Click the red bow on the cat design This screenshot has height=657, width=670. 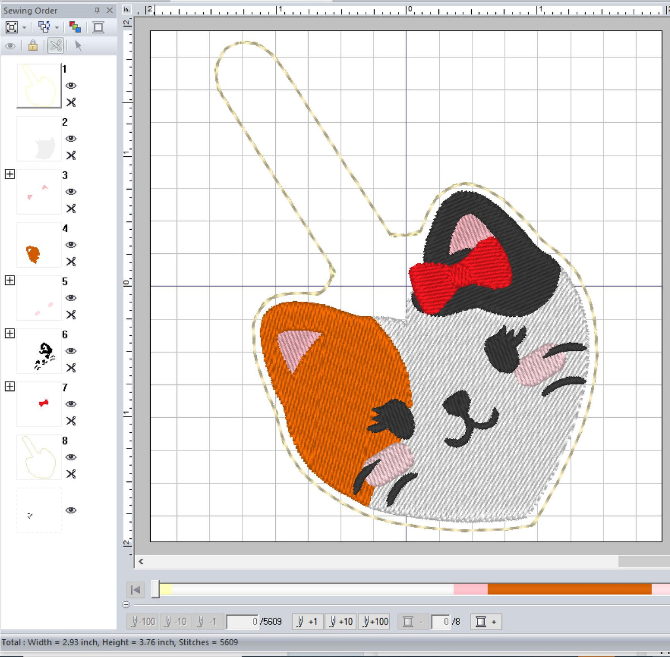[x=461, y=274]
